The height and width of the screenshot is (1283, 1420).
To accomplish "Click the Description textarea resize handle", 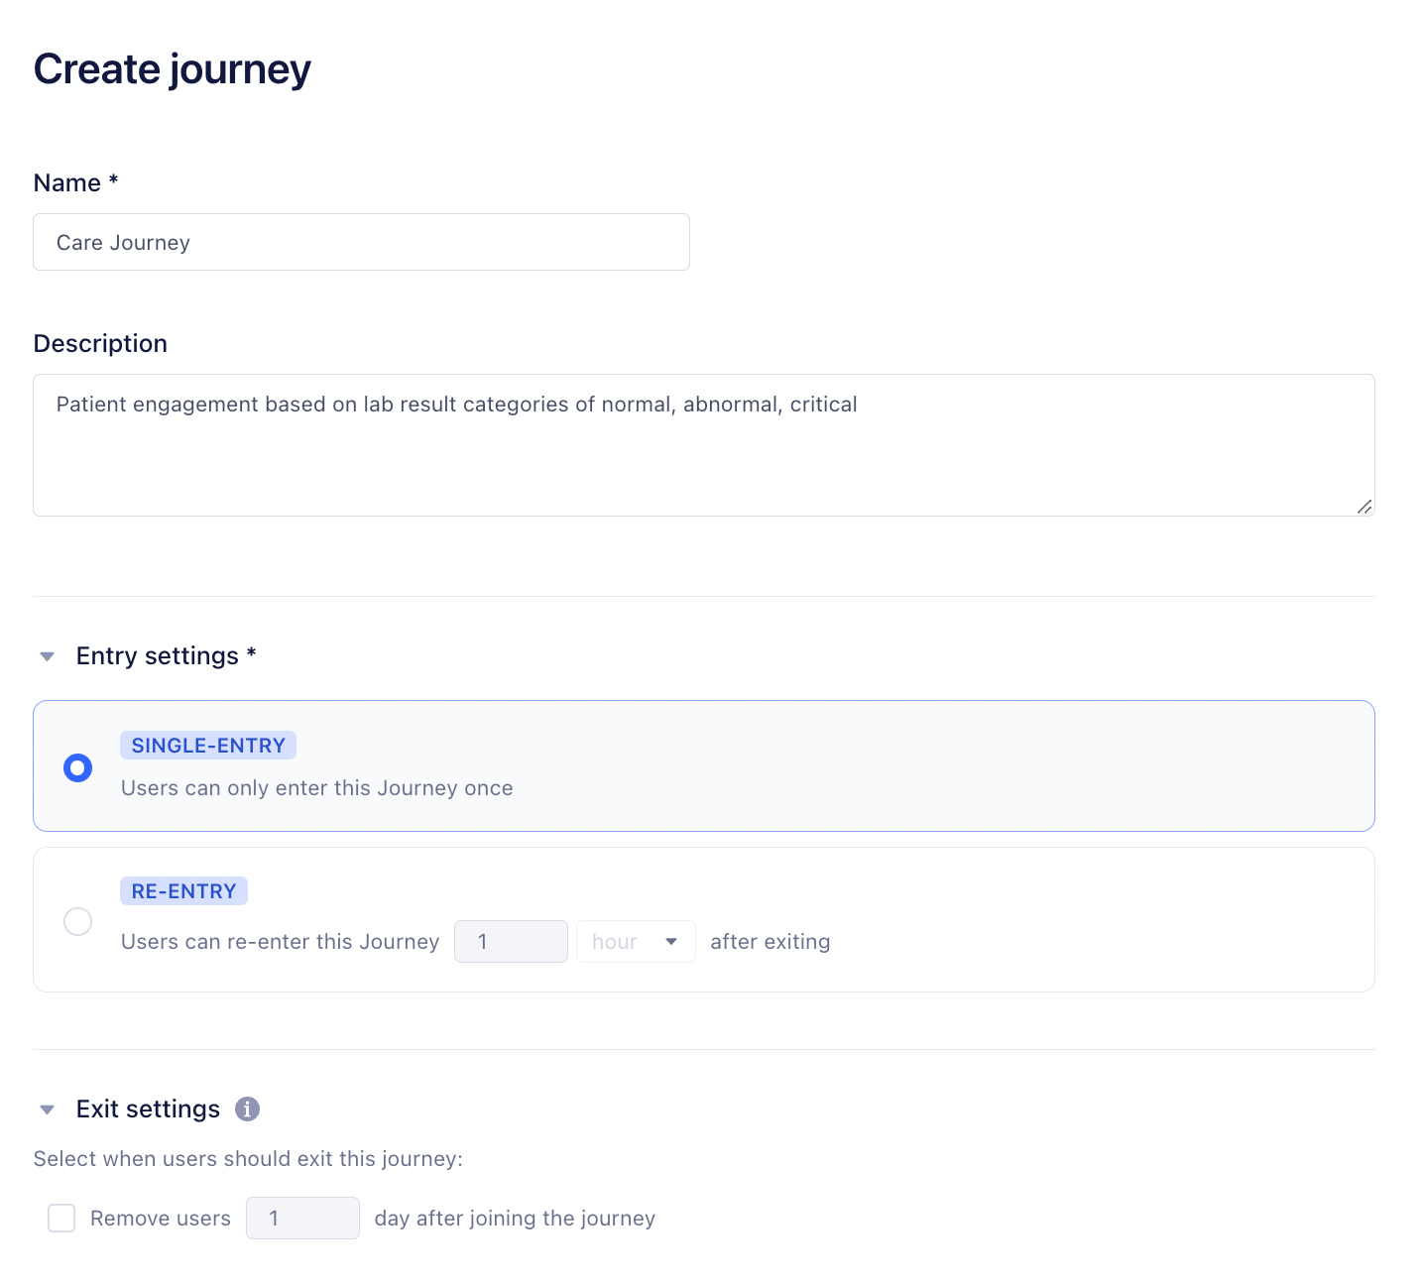I will tap(1364, 508).
